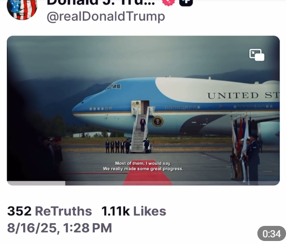Tap the 0:34 duration badge
Viewport: 286px width, 248px height.
(x=271, y=233)
